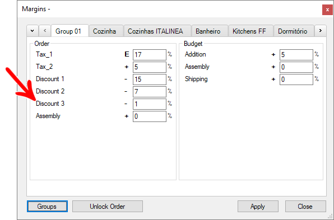This screenshot has height=220, width=334.
Task: Switch to the Cozinha tab
Action: 106,31
